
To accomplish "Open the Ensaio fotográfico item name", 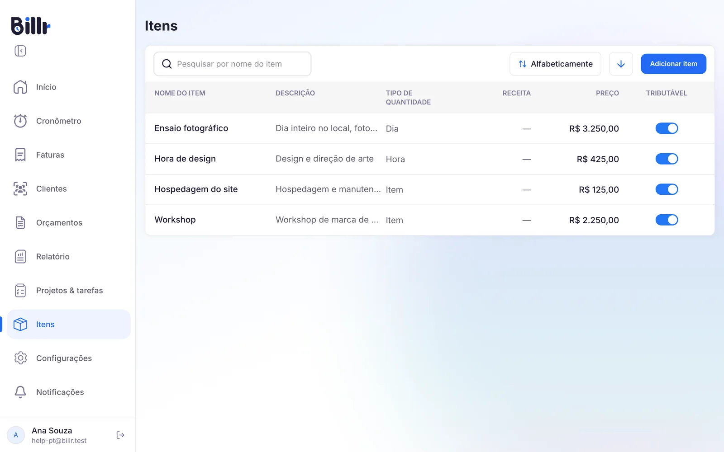I will click(191, 128).
